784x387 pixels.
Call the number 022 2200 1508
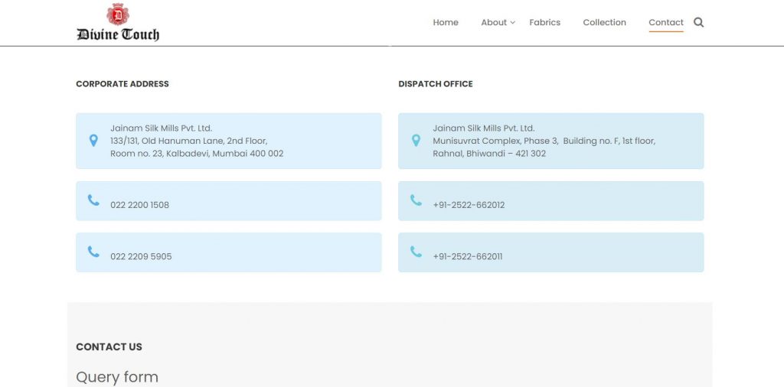point(139,205)
